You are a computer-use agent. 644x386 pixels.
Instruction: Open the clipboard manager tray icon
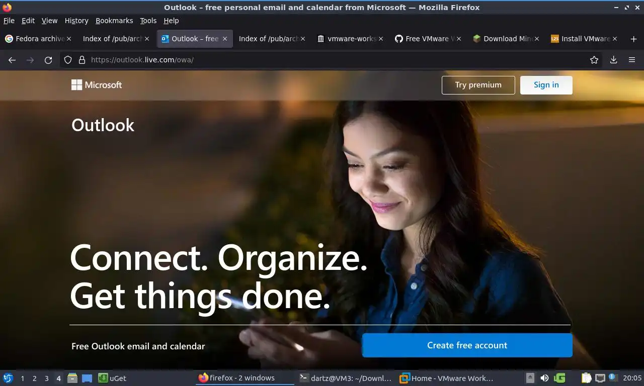point(586,378)
